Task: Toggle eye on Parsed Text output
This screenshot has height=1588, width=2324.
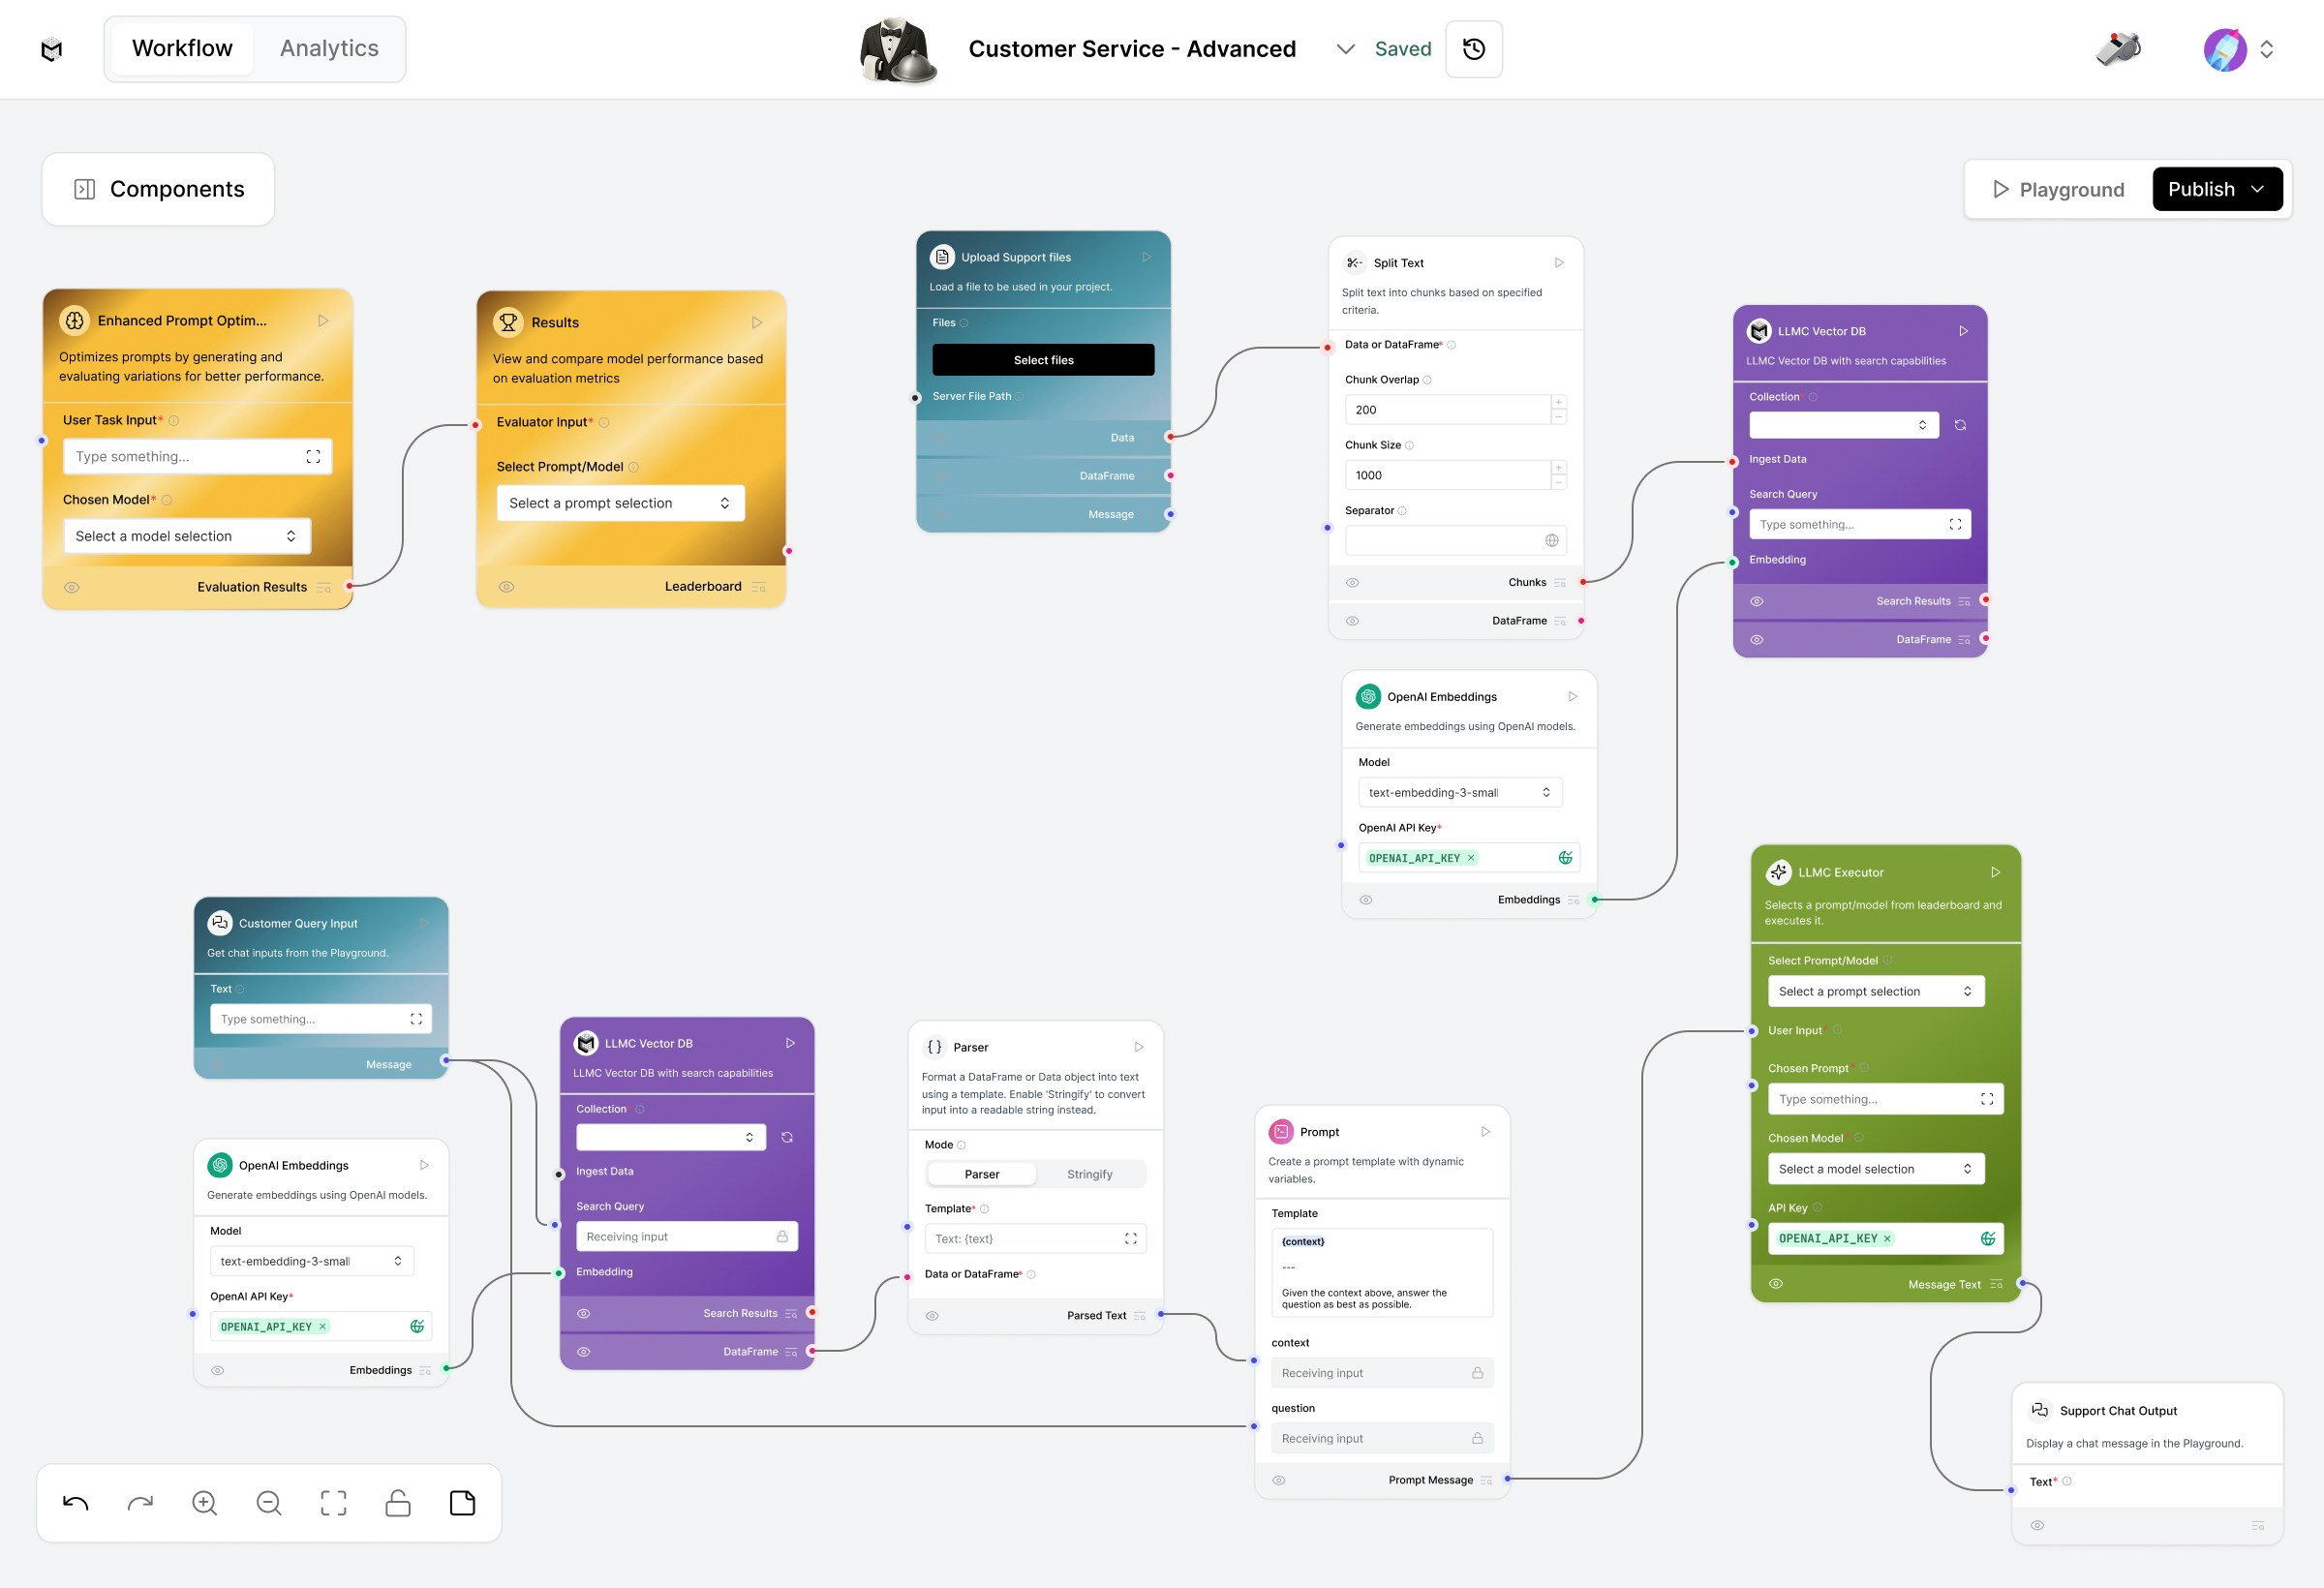Action: tap(932, 1316)
